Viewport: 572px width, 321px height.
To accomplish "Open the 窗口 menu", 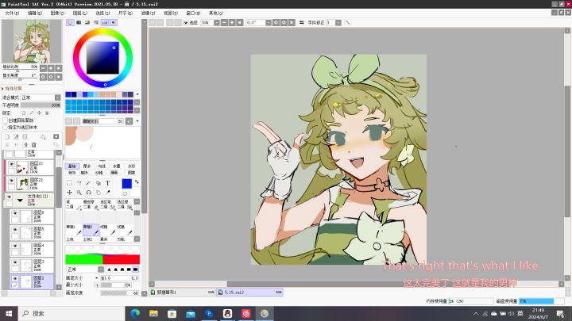I will [x=193, y=13].
